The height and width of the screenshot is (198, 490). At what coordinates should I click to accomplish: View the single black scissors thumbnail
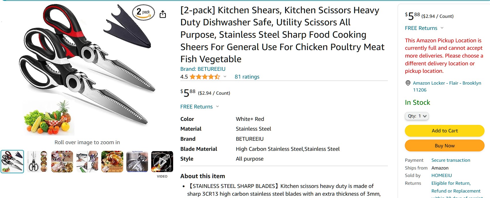37,162
